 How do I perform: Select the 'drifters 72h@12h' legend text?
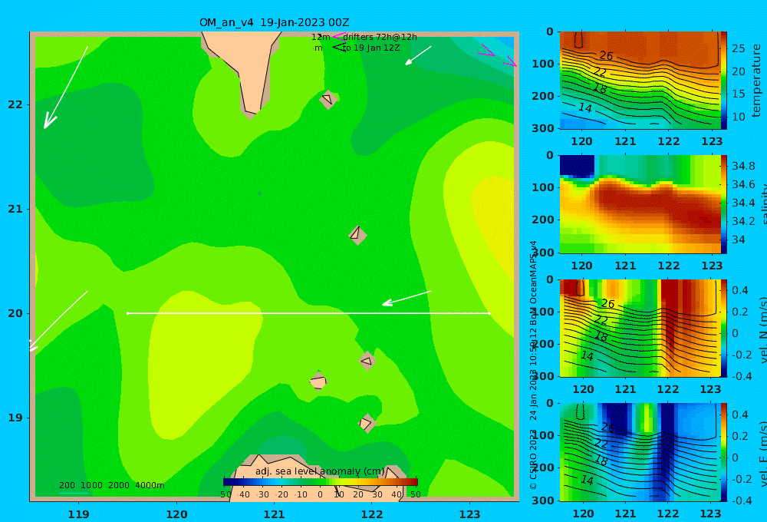380,37
